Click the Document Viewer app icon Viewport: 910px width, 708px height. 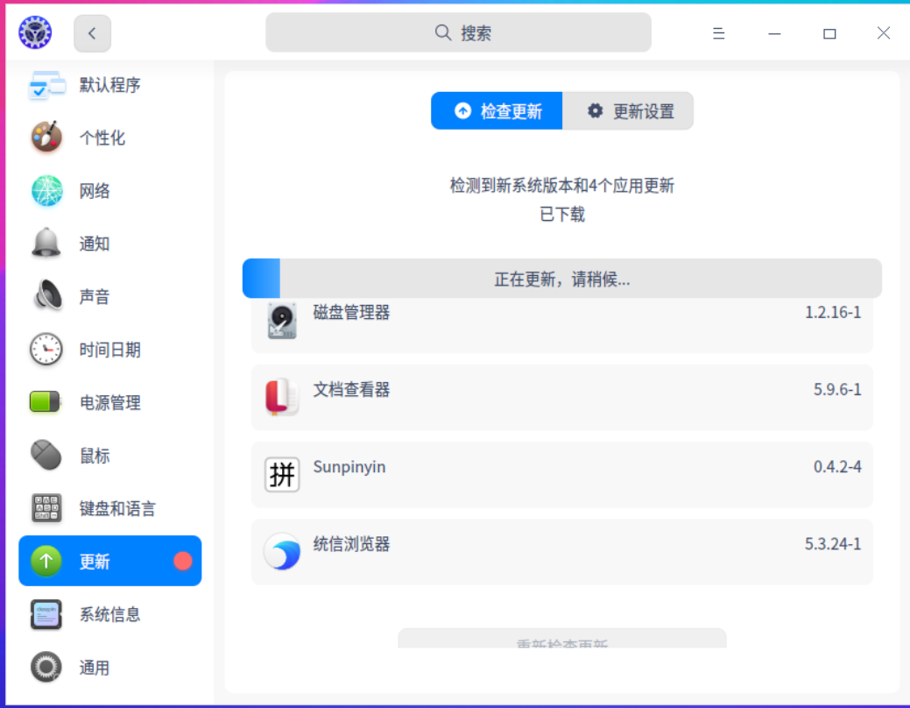click(x=282, y=397)
